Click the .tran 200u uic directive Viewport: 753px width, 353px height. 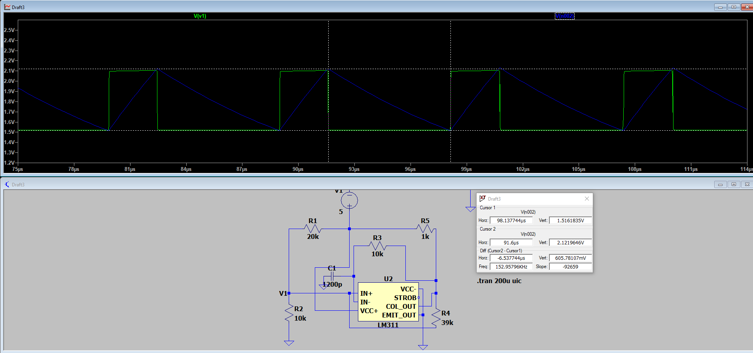(499, 281)
